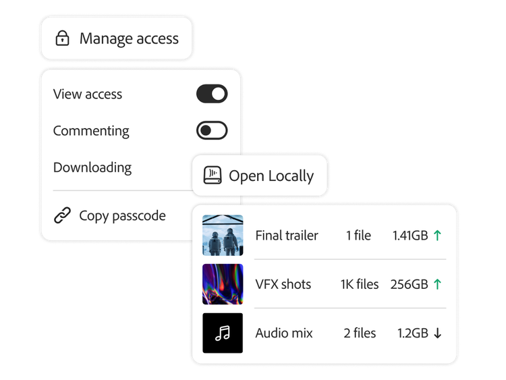Click the green upload arrow for Final trailer

tap(437, 236)
